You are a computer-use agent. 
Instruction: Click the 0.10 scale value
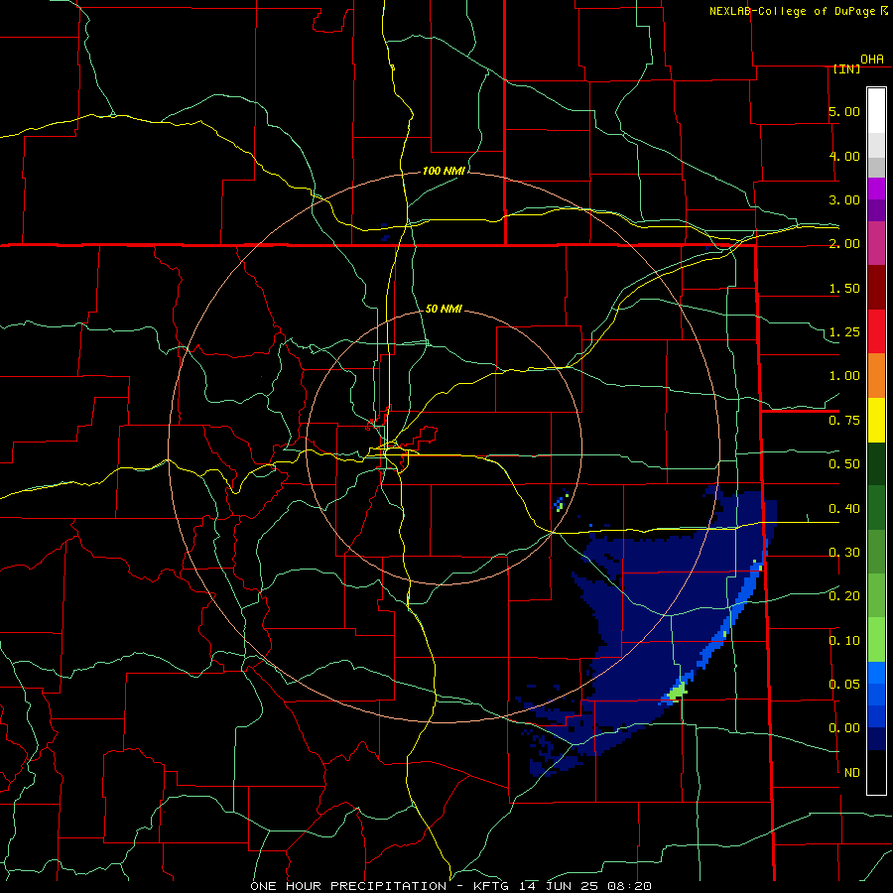(x=844, y=641)
